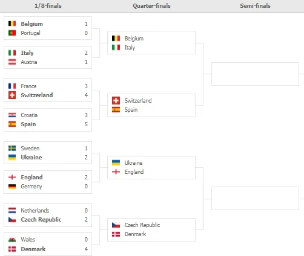
Task: Click the Belgium flag in the 1/8-finals
Action: [12, 24]
